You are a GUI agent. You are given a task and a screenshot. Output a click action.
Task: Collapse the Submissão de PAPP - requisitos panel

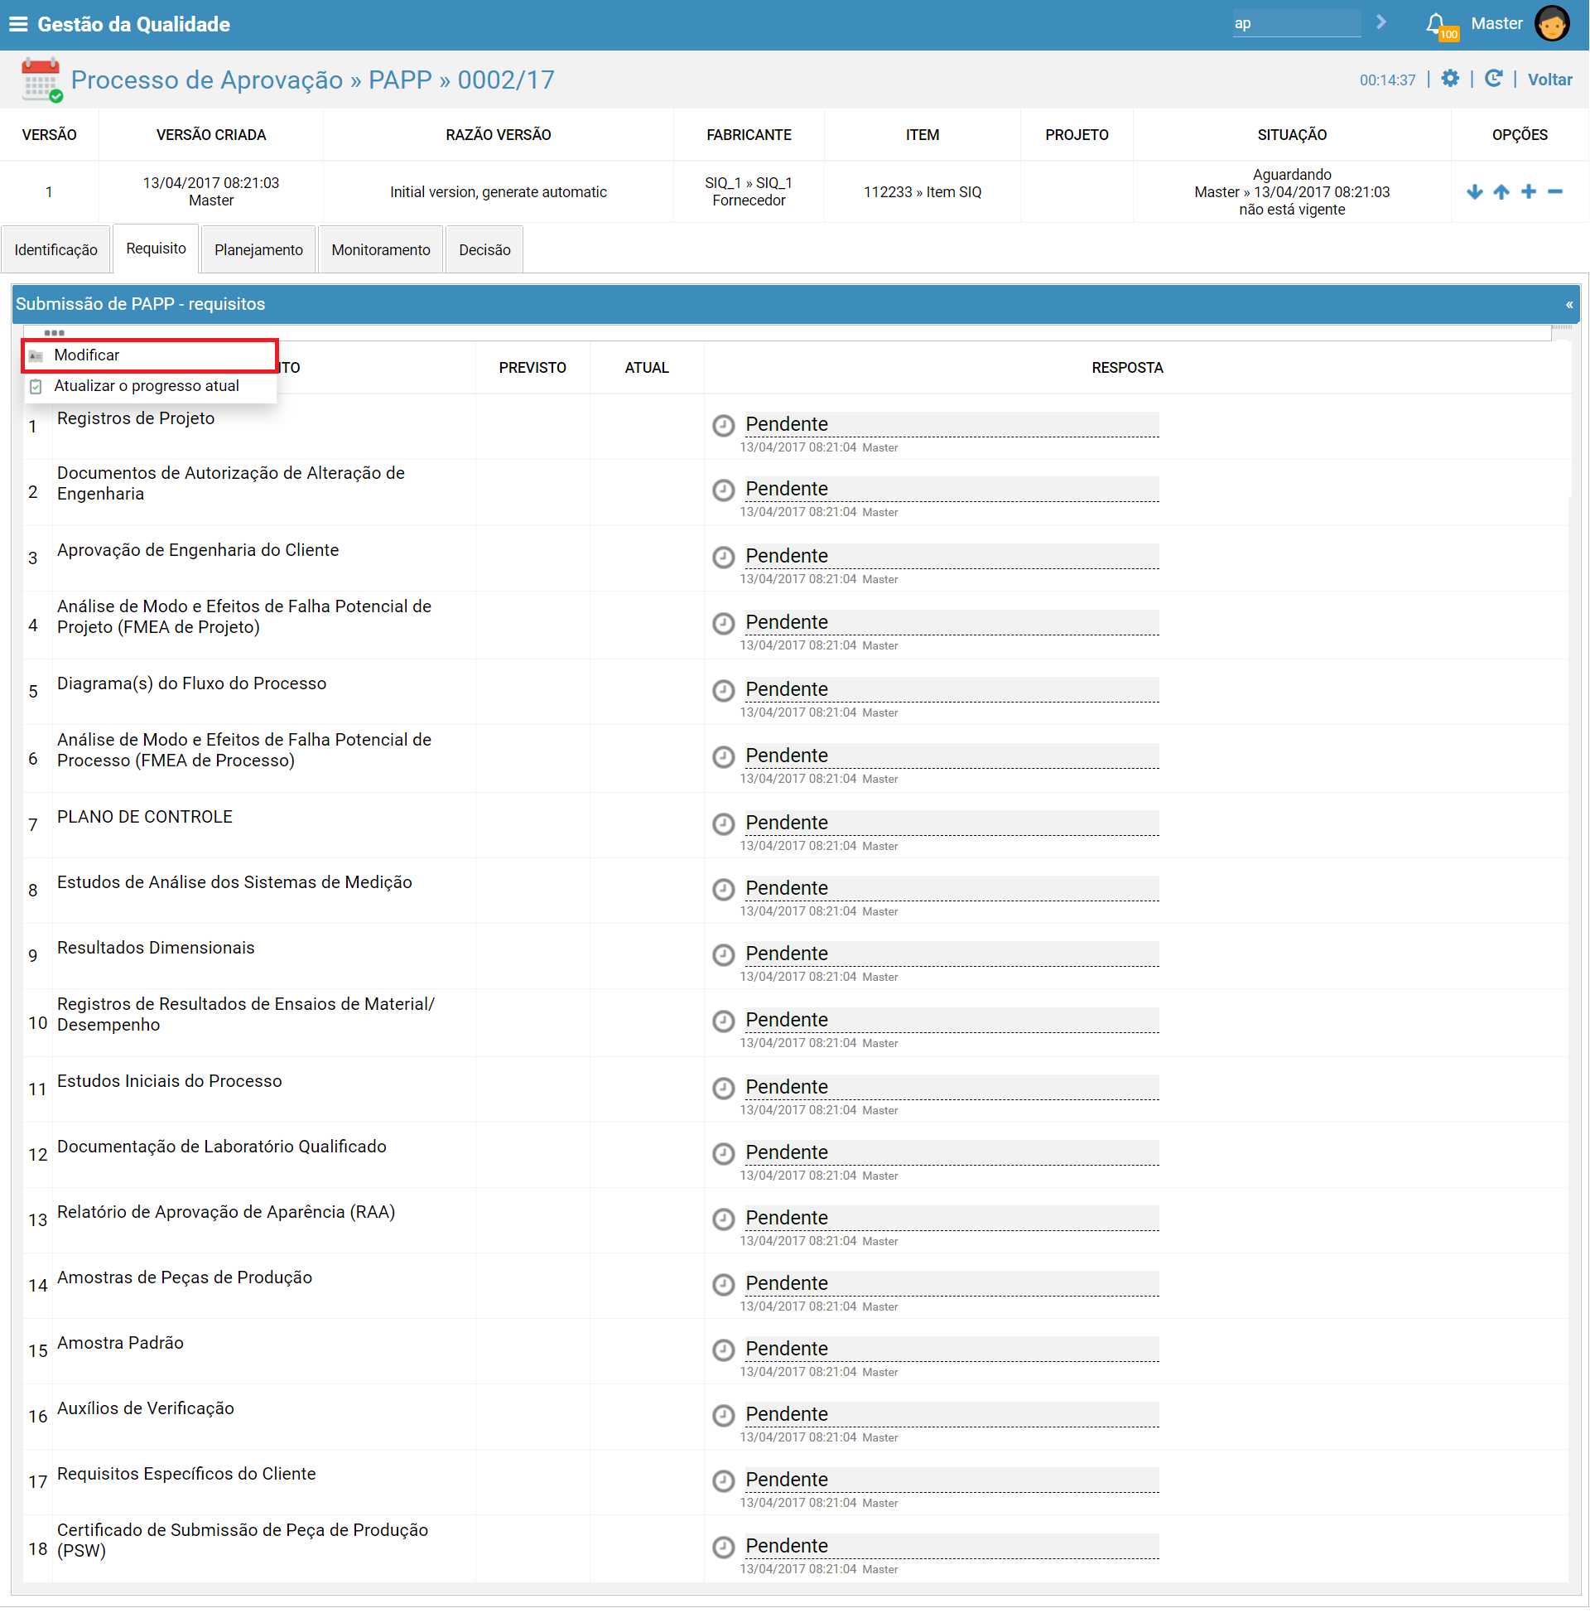(1569, 305)
